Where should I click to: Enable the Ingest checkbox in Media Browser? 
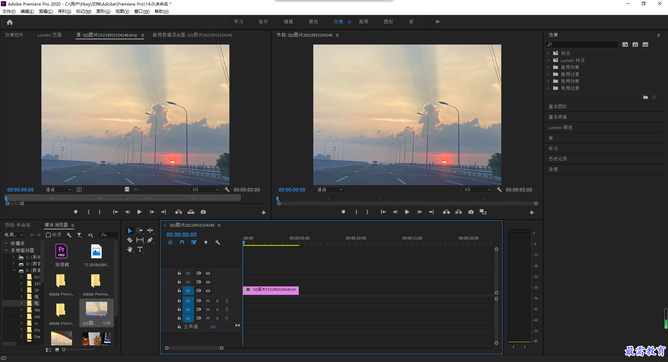pyautogui.click(x=48, y=235)
